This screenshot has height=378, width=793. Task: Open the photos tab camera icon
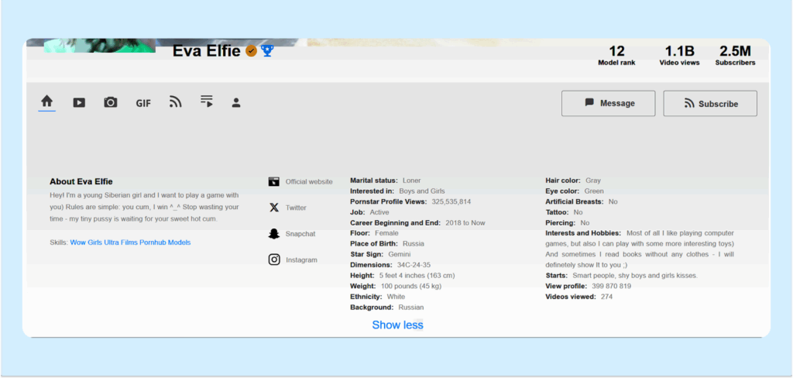tap(111, 102)
